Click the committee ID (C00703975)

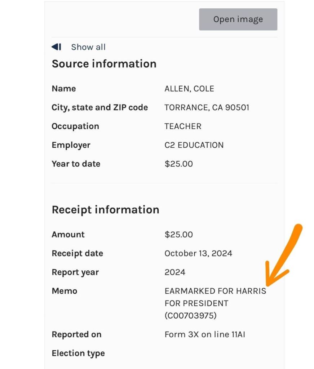click(191, 316)
